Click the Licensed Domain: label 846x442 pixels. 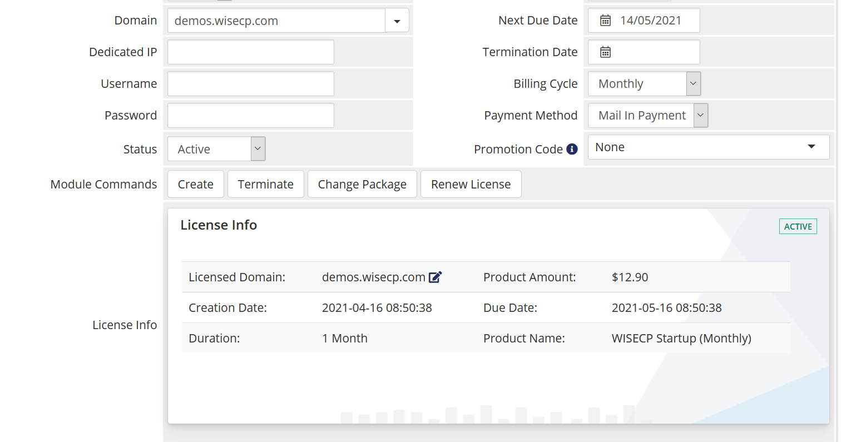pos(237,277)
